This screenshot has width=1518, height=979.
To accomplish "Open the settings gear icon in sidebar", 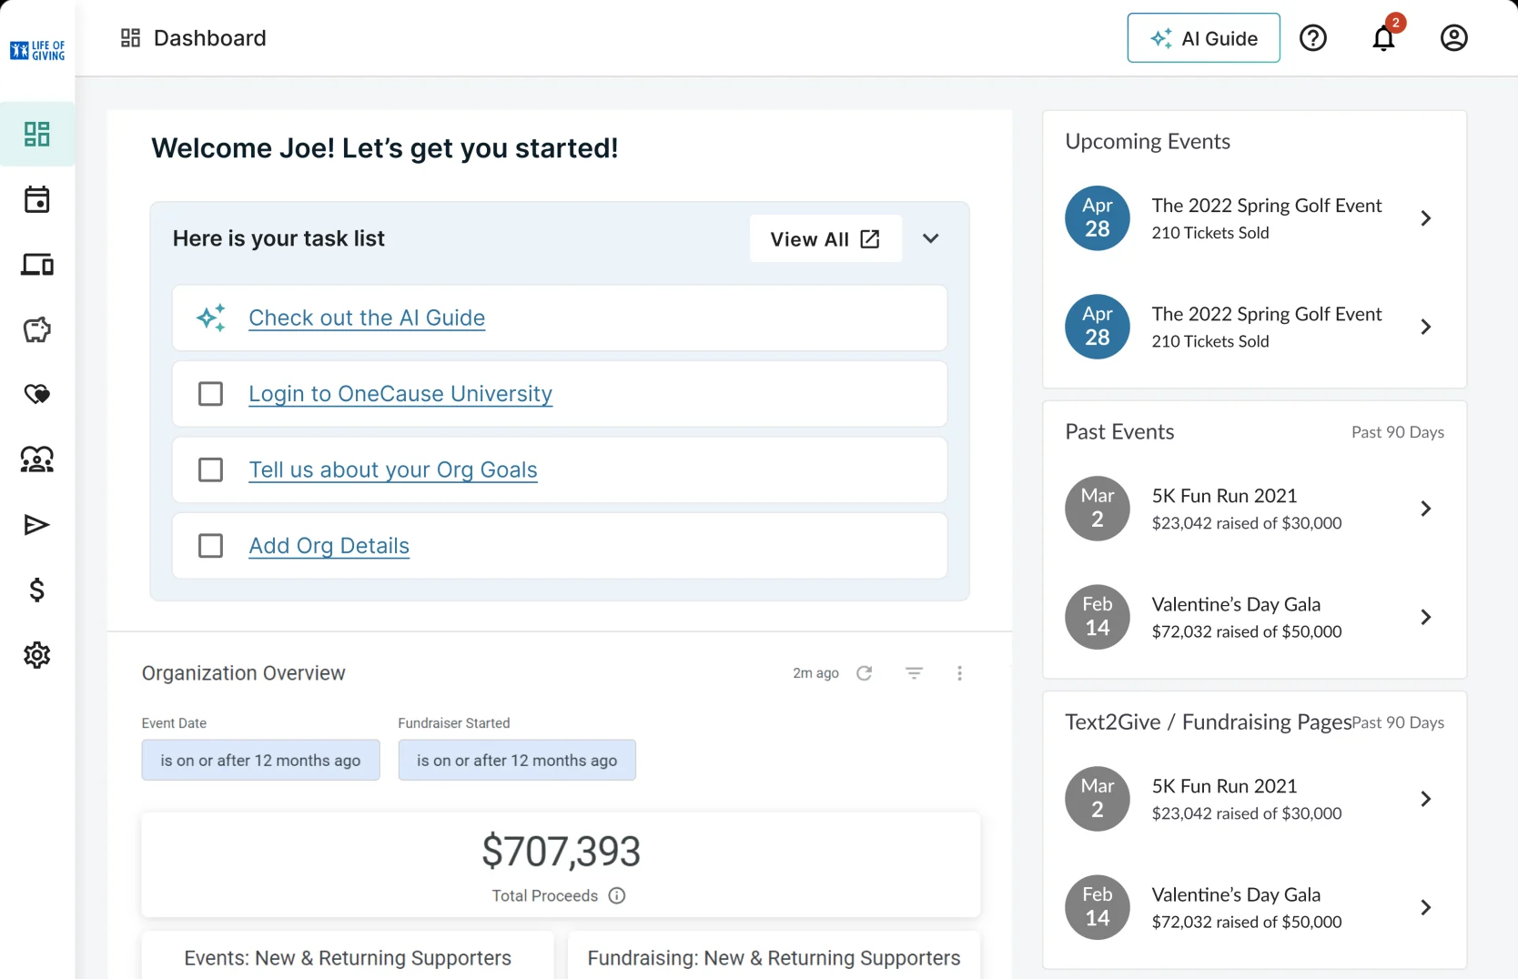I will [37, 655].
